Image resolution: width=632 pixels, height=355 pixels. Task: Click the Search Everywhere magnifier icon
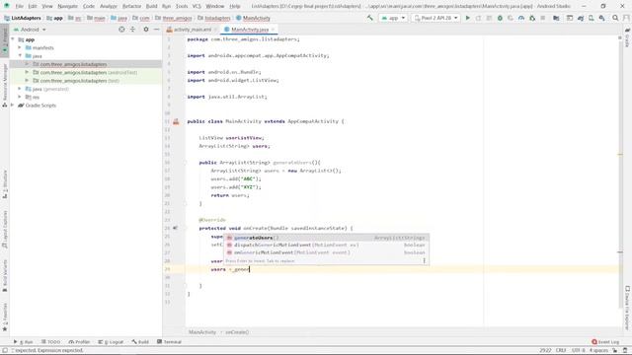[615, 18]
